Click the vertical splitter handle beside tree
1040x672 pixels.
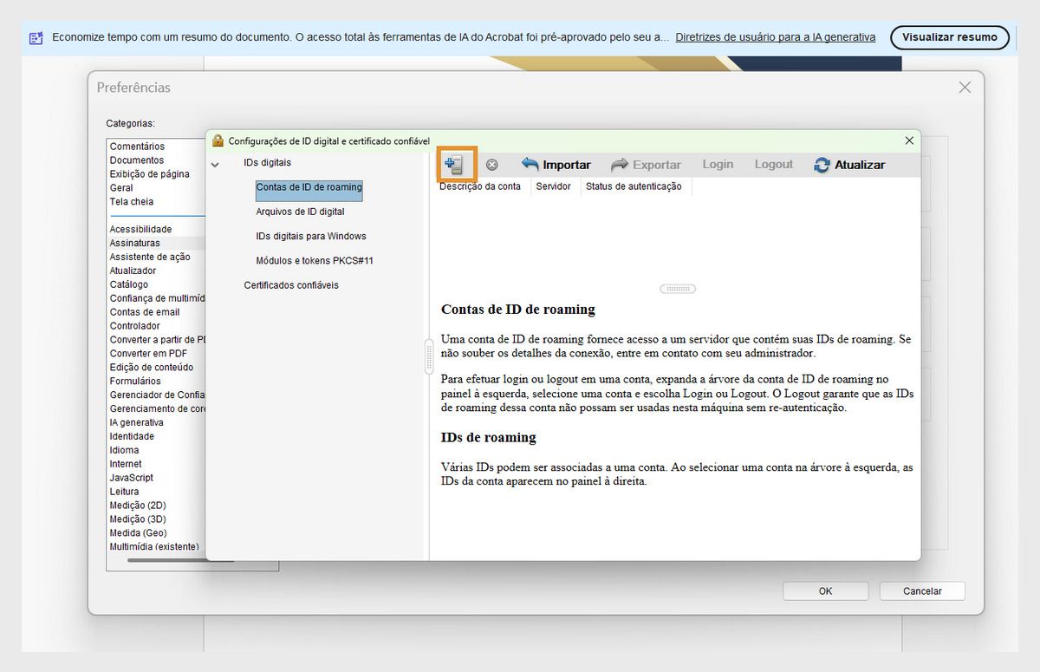(x=428, y=356)
